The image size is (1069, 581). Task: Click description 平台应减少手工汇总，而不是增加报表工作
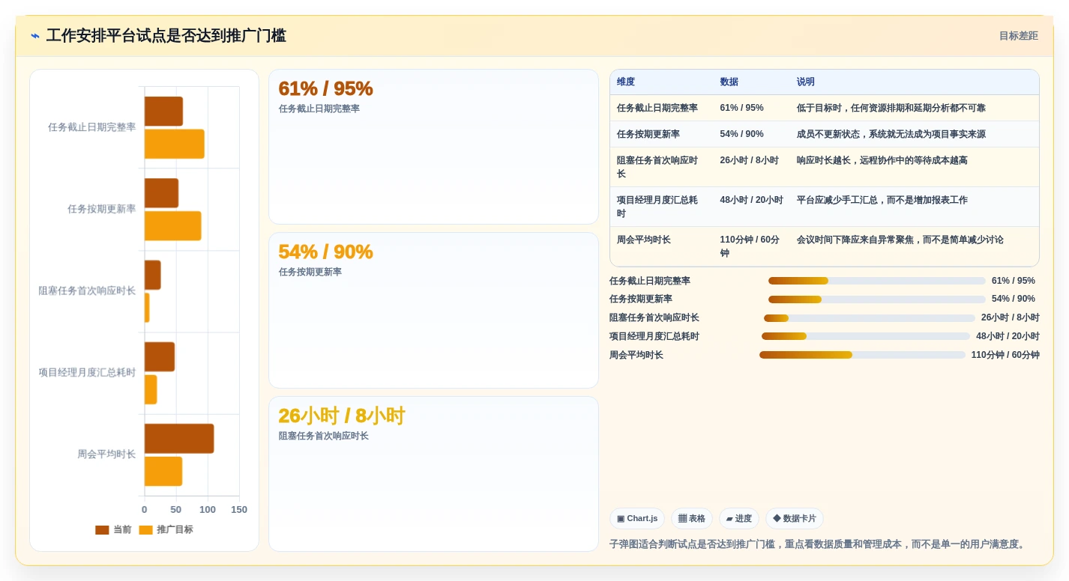coord(882,200)
